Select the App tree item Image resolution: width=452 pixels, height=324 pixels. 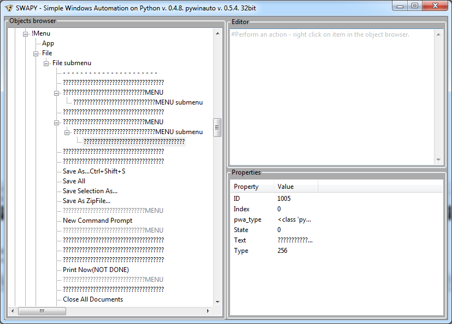coord(48,43)
